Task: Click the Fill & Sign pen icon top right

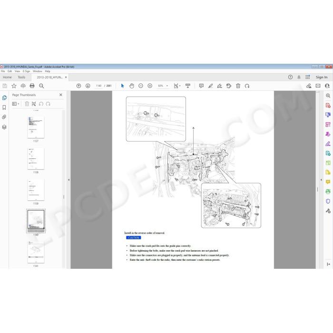Action: tap(309, 86)
